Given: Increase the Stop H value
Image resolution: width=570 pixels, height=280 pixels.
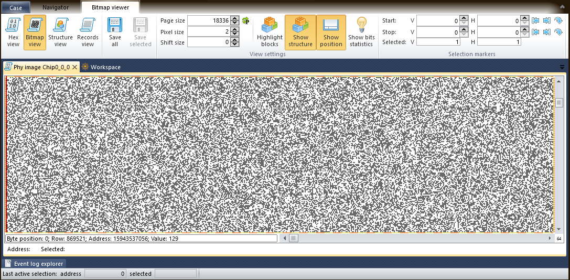Looking at the screenshot, I should tap(524, 30).
